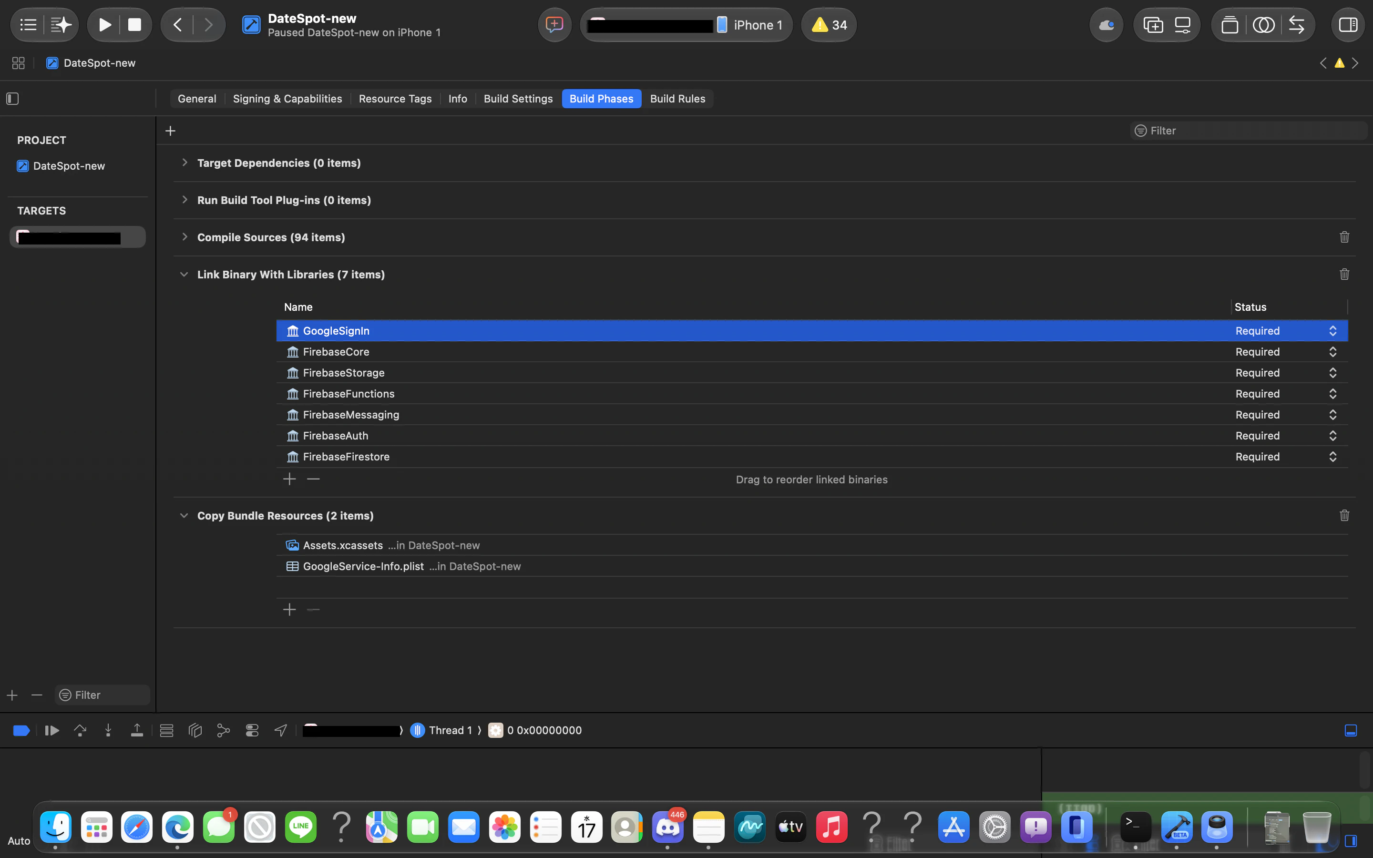Hide the debug area toggle icon

pos(1351,730)
